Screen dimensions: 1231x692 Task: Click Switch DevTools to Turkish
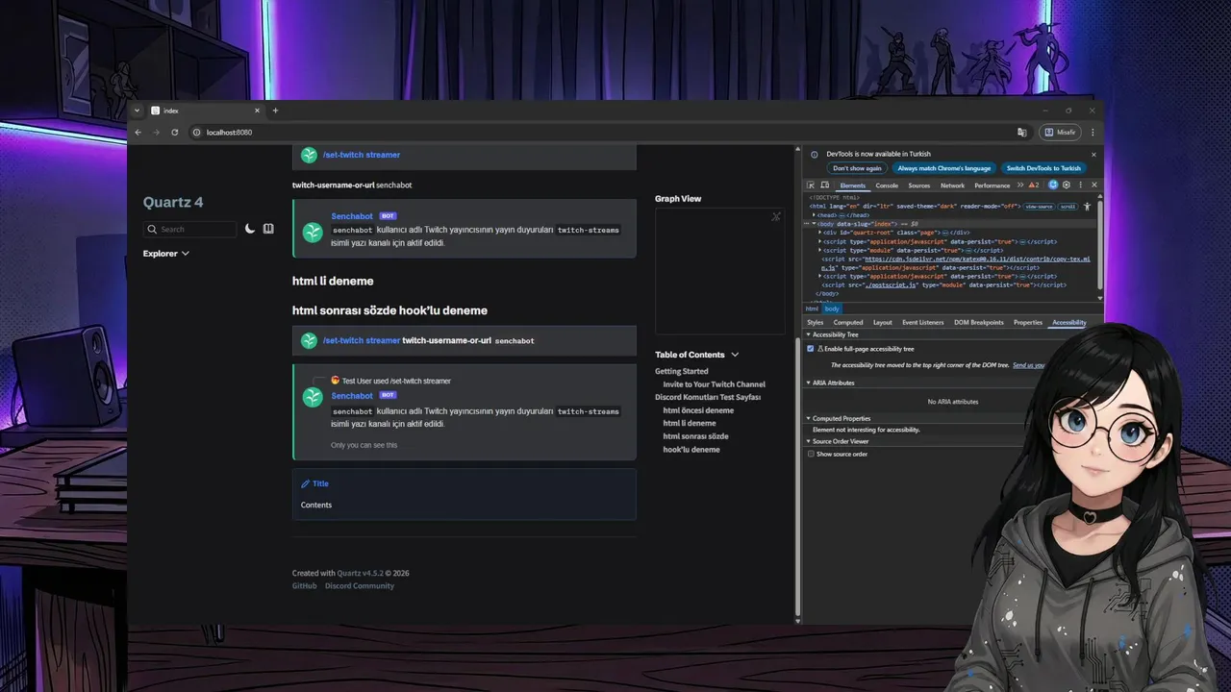point(1043,168)
